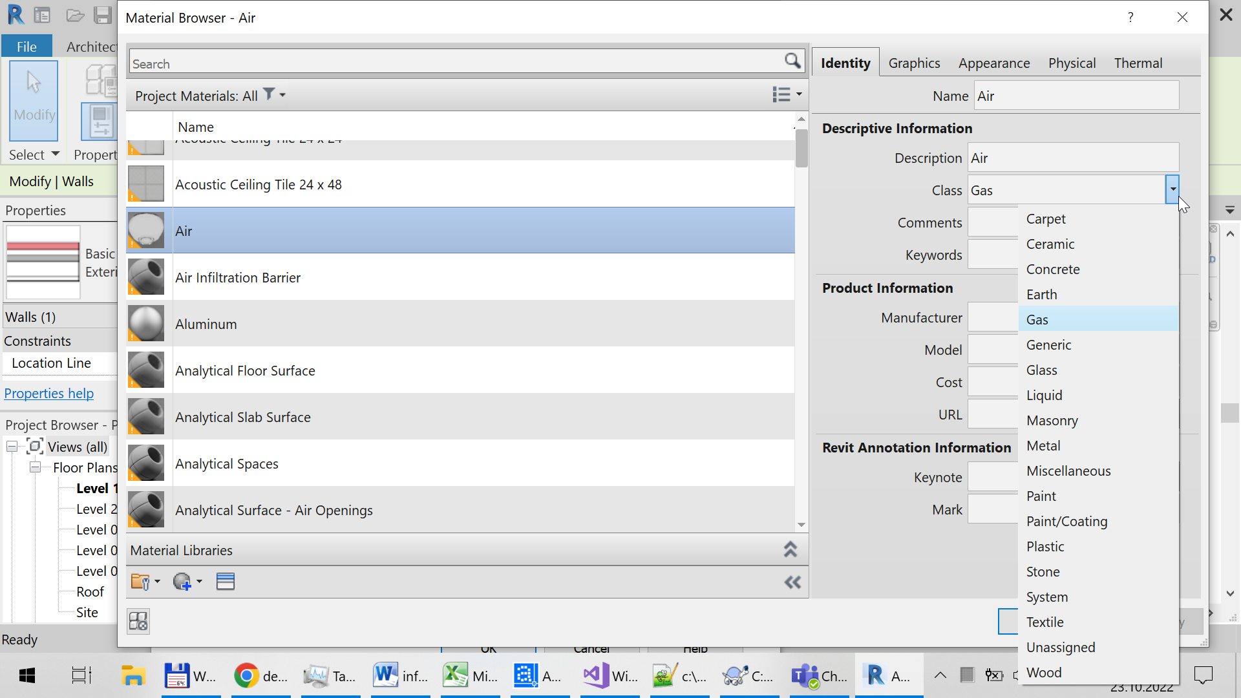Collapse the Views (all) tree node

12,447
